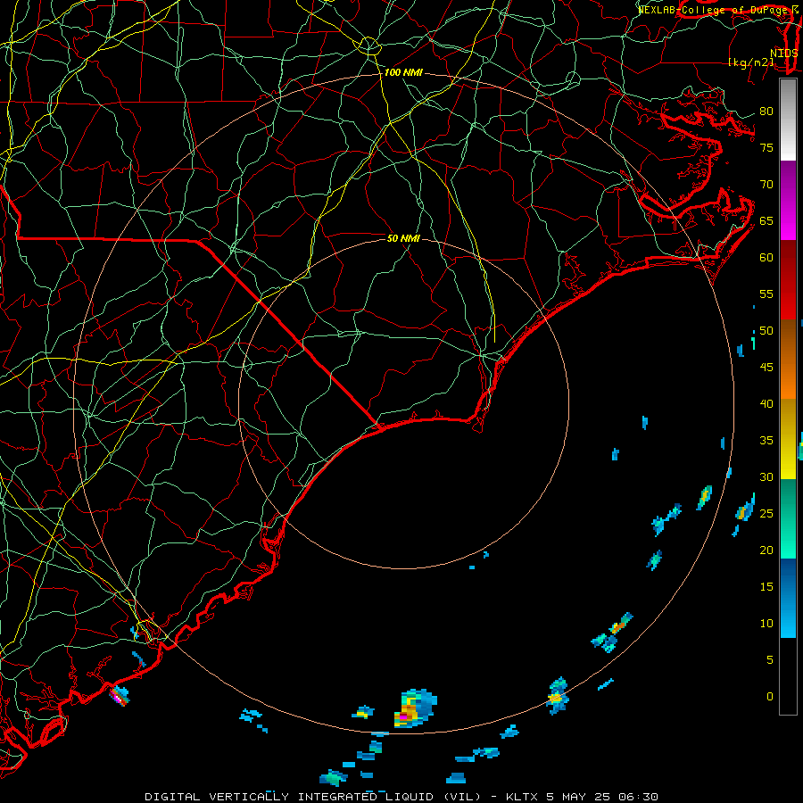Click the "0" value on the VIL scale
This screenshot has height=803, width=803.
click(770, 697)
